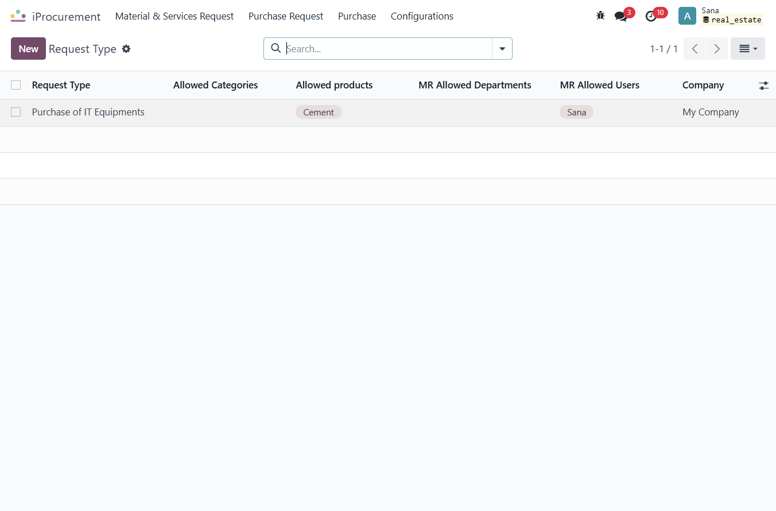
Task: Click the iProcurement app title
Action: coord(67,17)
